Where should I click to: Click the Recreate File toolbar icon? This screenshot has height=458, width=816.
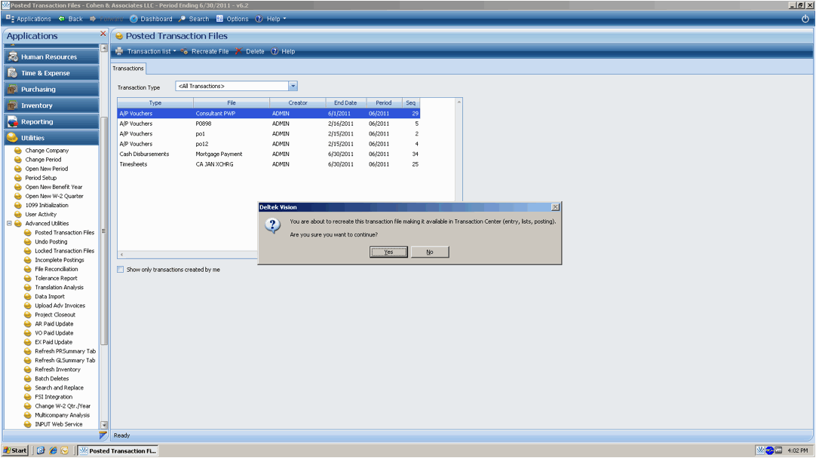coord(185,51)
